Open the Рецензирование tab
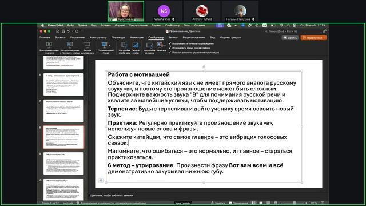 (193, 37)
